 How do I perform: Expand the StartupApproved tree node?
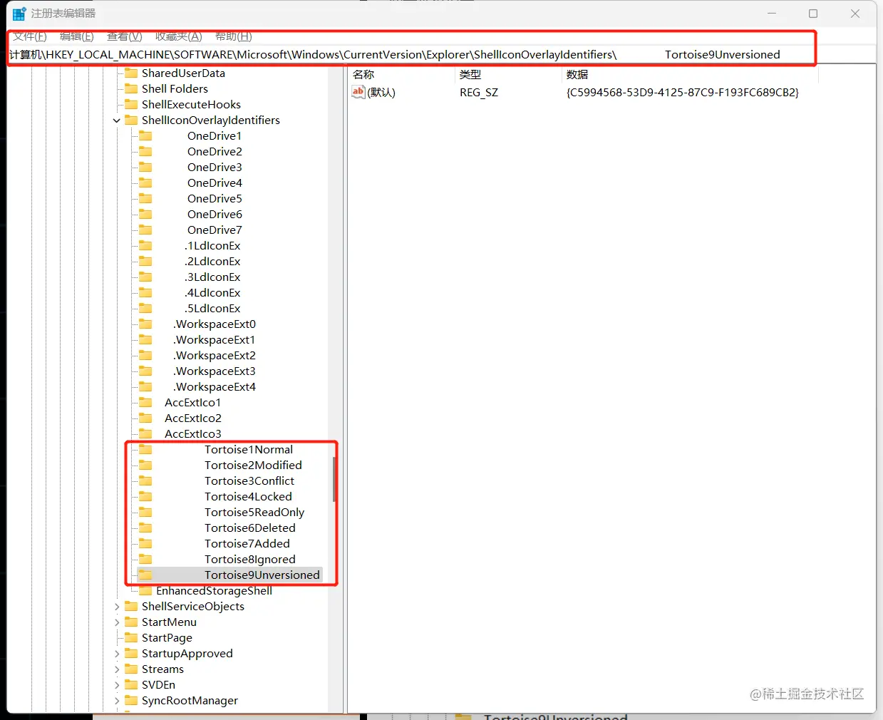click(x=117, y=654)
